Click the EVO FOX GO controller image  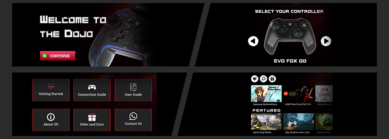pyautogui.click(x=290, y=36)
